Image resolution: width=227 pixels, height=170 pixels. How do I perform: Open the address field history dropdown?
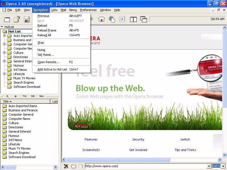209,166
